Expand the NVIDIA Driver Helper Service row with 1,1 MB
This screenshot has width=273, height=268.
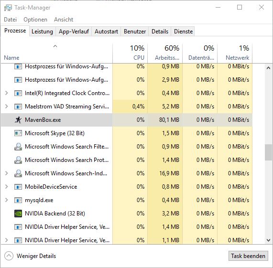(6, 240)
